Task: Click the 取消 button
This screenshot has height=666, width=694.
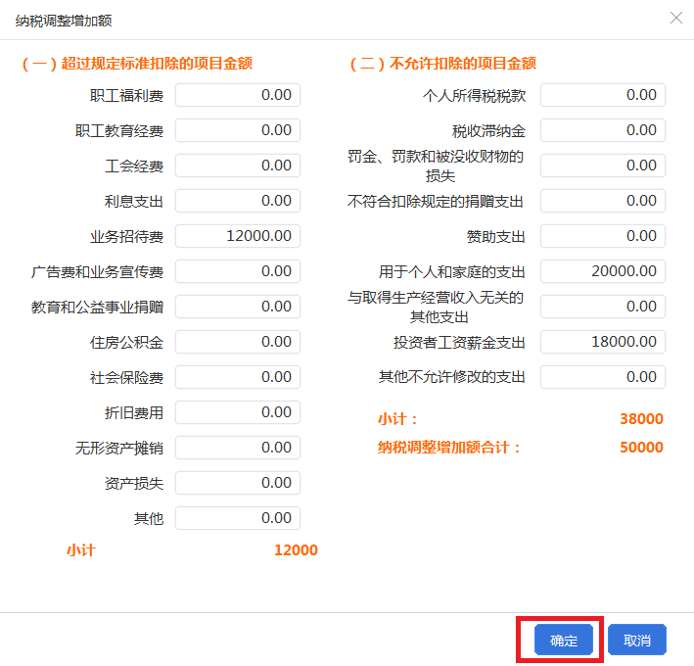Action: pos(636,641)
